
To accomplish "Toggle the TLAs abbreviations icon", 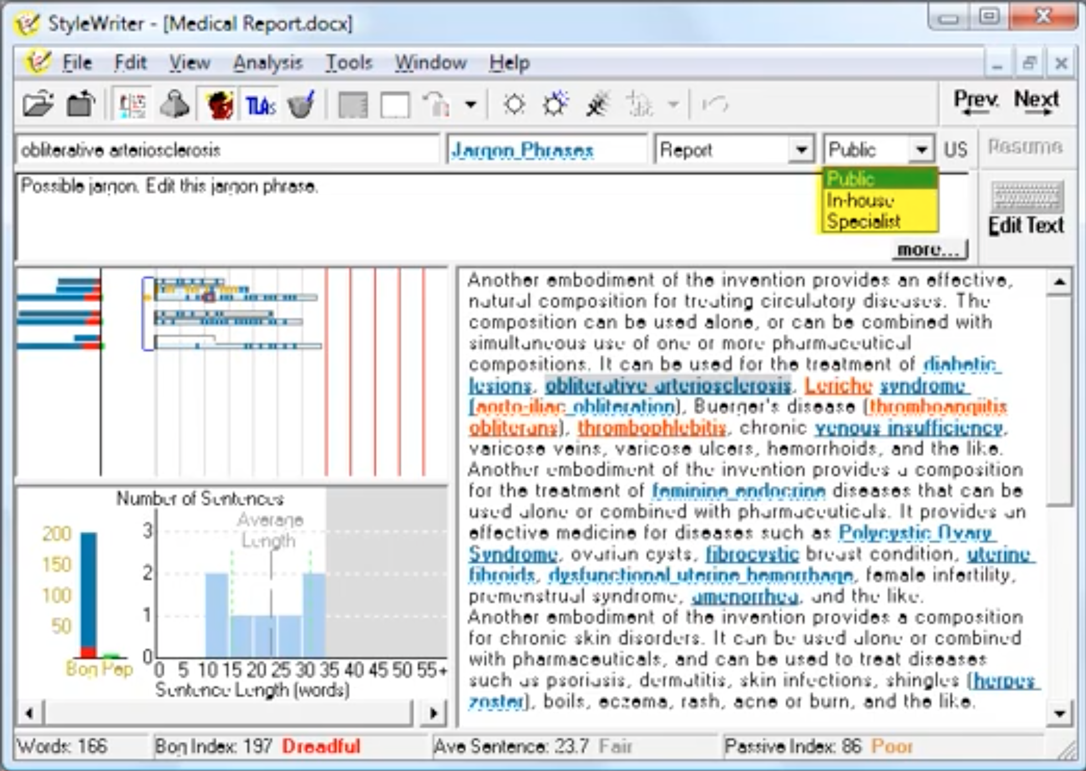I will click(260, 105).
